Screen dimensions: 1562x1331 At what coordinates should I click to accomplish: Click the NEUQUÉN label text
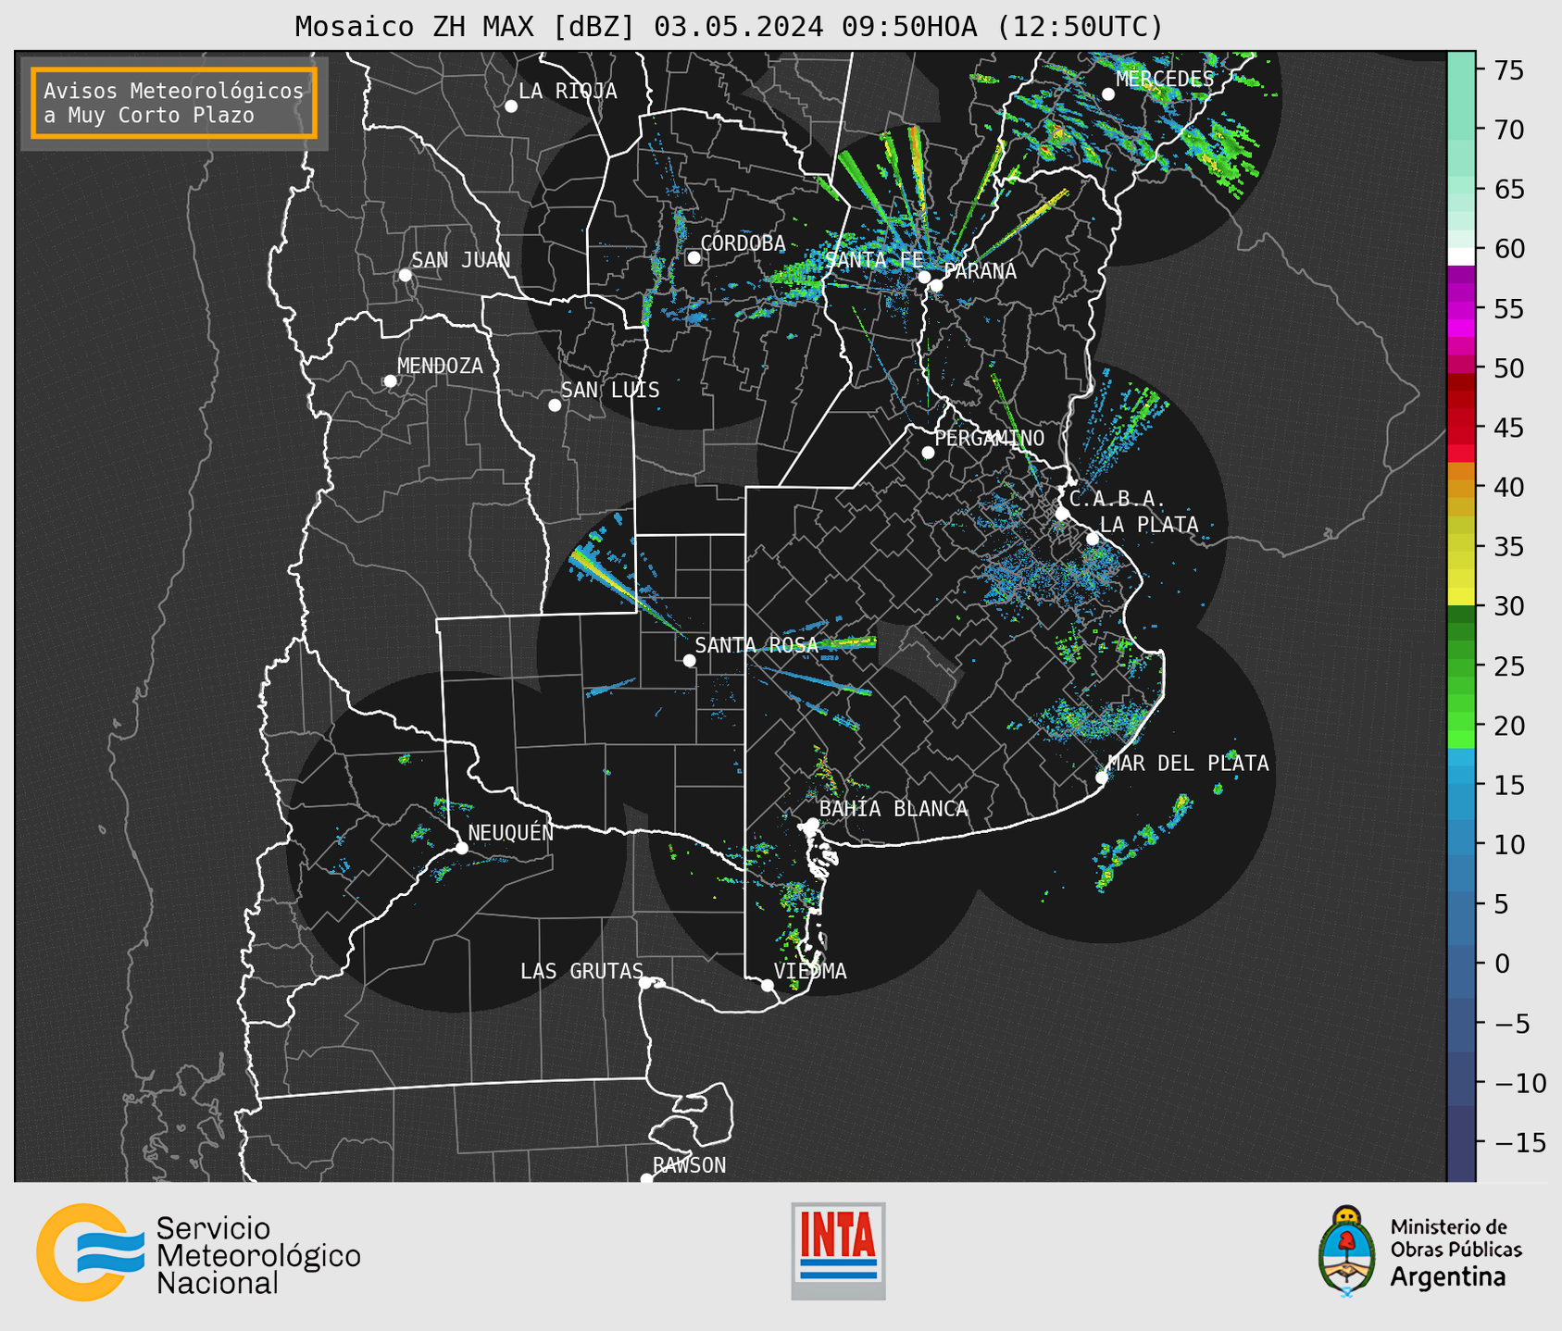click(511, 832)
